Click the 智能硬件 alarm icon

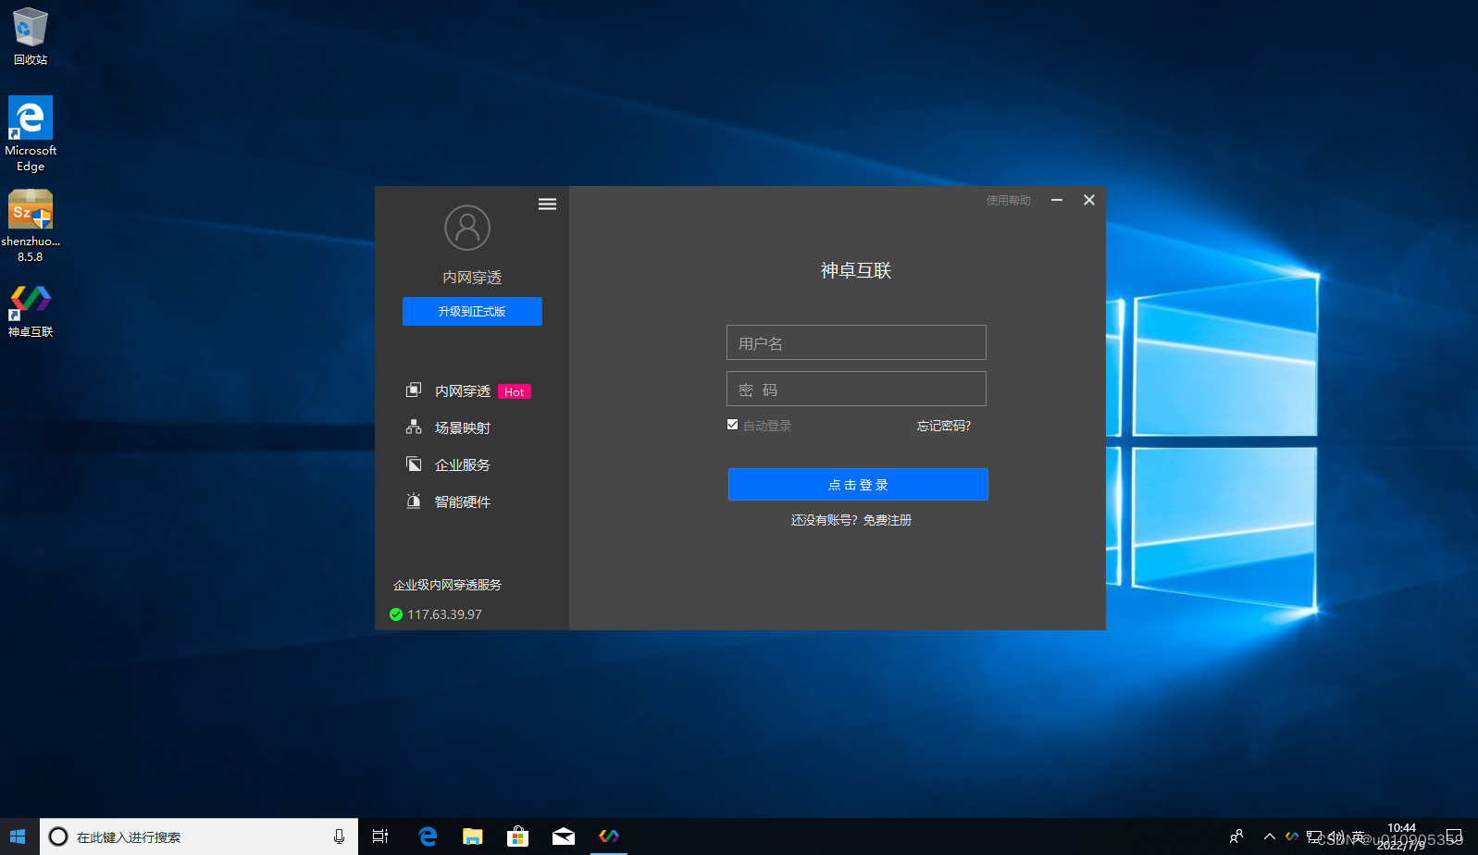[414, 502]
